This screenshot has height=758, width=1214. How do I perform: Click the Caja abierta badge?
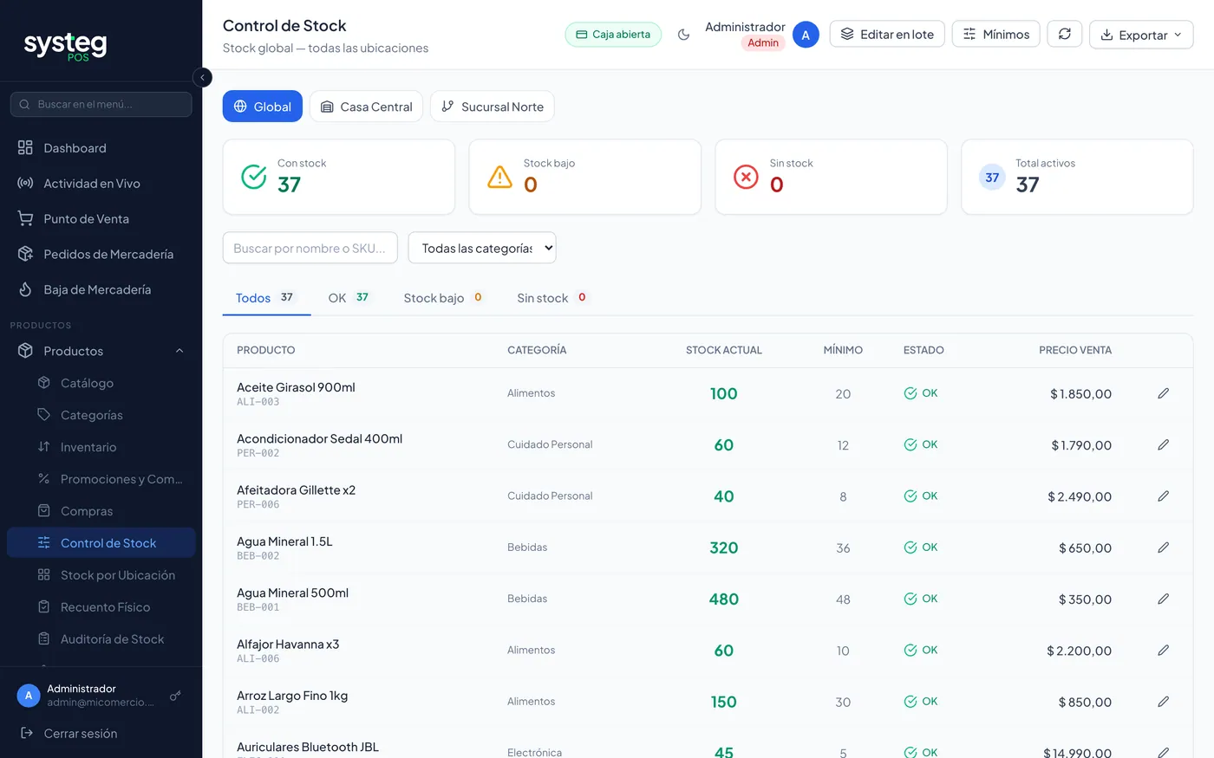(x=613, y=35)
